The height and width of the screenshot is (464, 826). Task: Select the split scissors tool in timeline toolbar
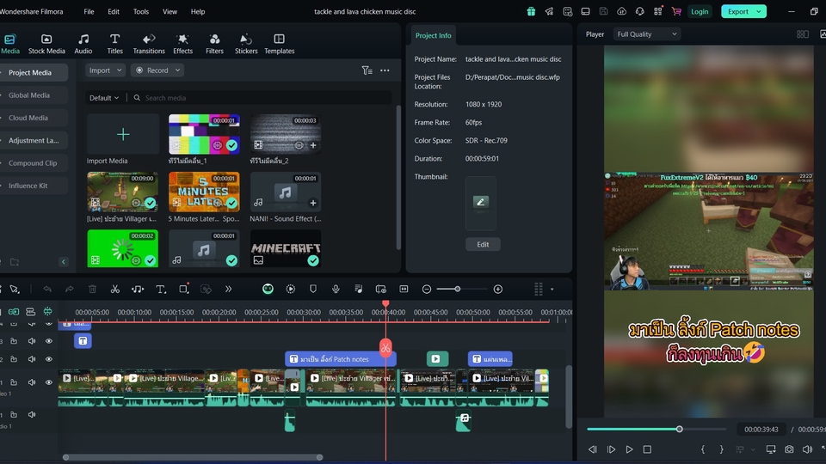114,290
